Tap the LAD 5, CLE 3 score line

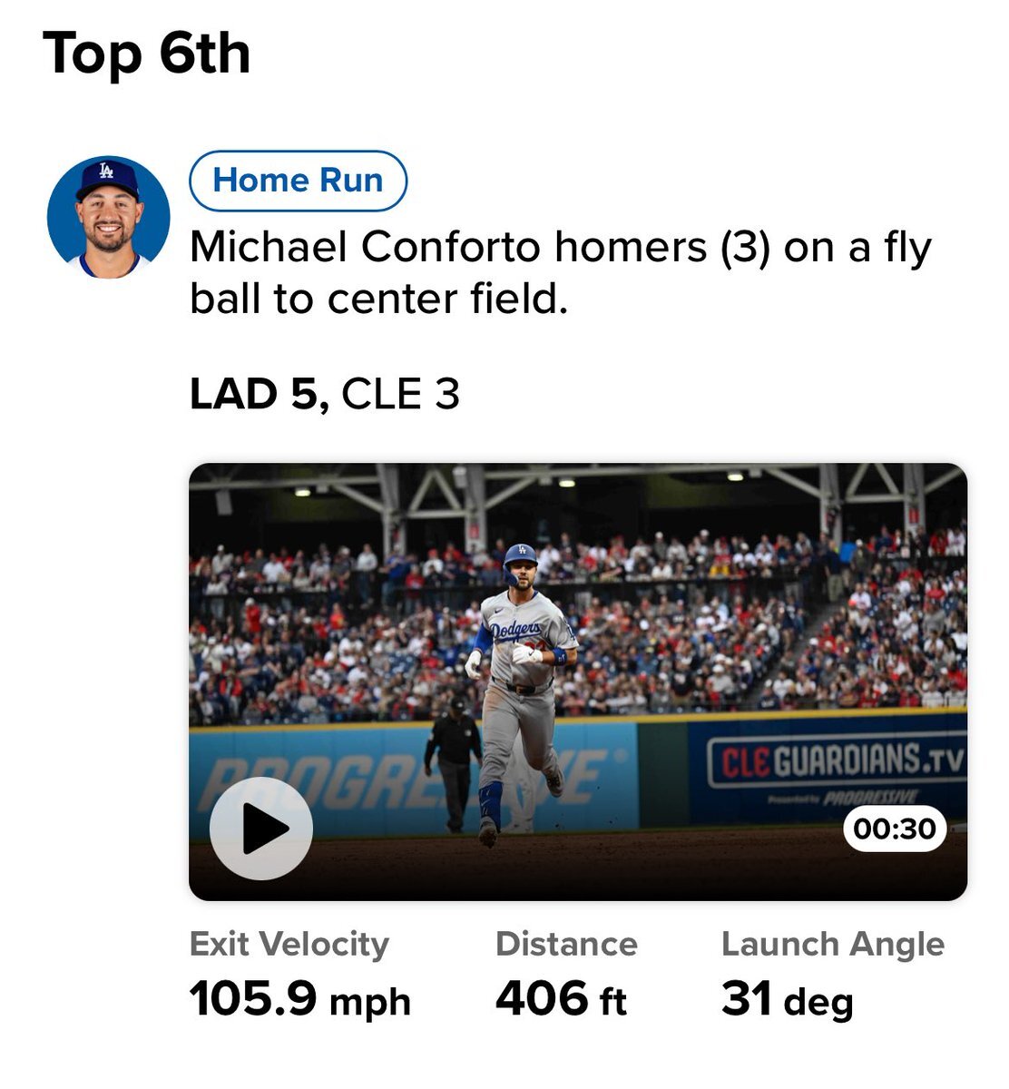coord(325,394)
